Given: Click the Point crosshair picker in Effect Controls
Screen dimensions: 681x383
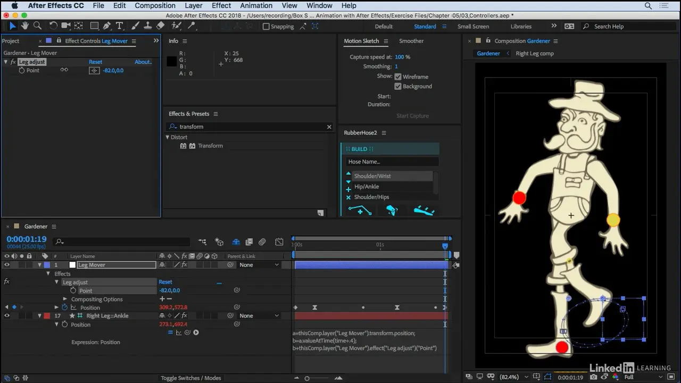Looking at the screenshot, I should point(94,70).
